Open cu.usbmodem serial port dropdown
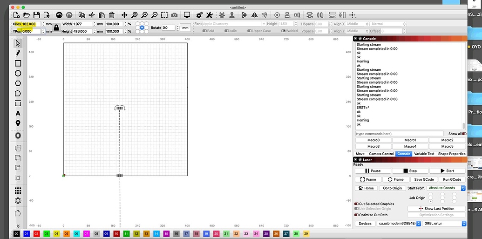Screen dimensions: 482x239 pos(399,224)
